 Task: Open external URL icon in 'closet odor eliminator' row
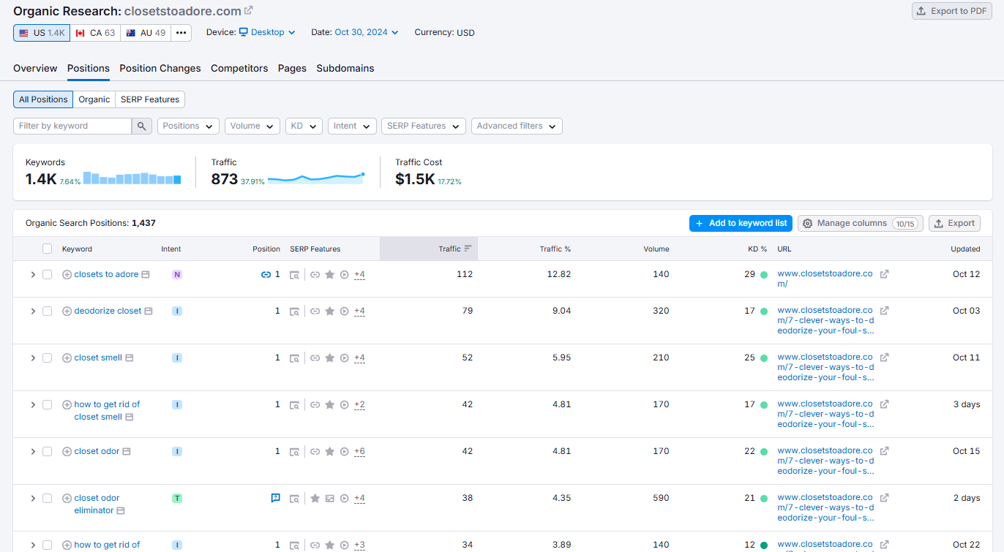tap(884, 498)
